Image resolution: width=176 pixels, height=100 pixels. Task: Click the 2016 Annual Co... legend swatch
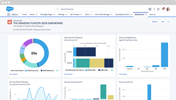pos(26,70)
